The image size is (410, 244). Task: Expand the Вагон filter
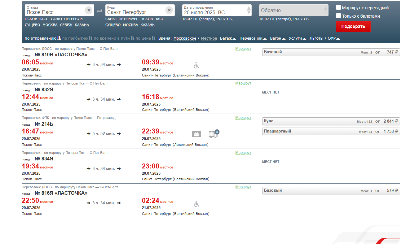tap(277, 38)
